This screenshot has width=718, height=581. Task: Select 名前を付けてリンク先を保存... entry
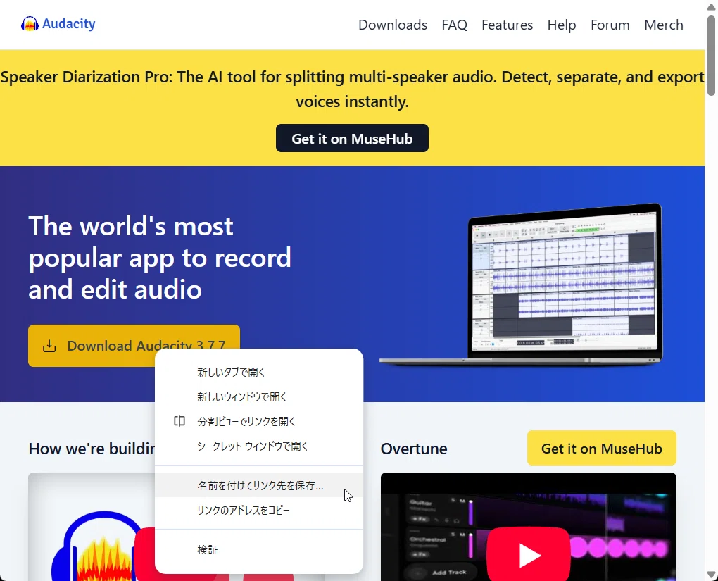click(x=259, y=485)
